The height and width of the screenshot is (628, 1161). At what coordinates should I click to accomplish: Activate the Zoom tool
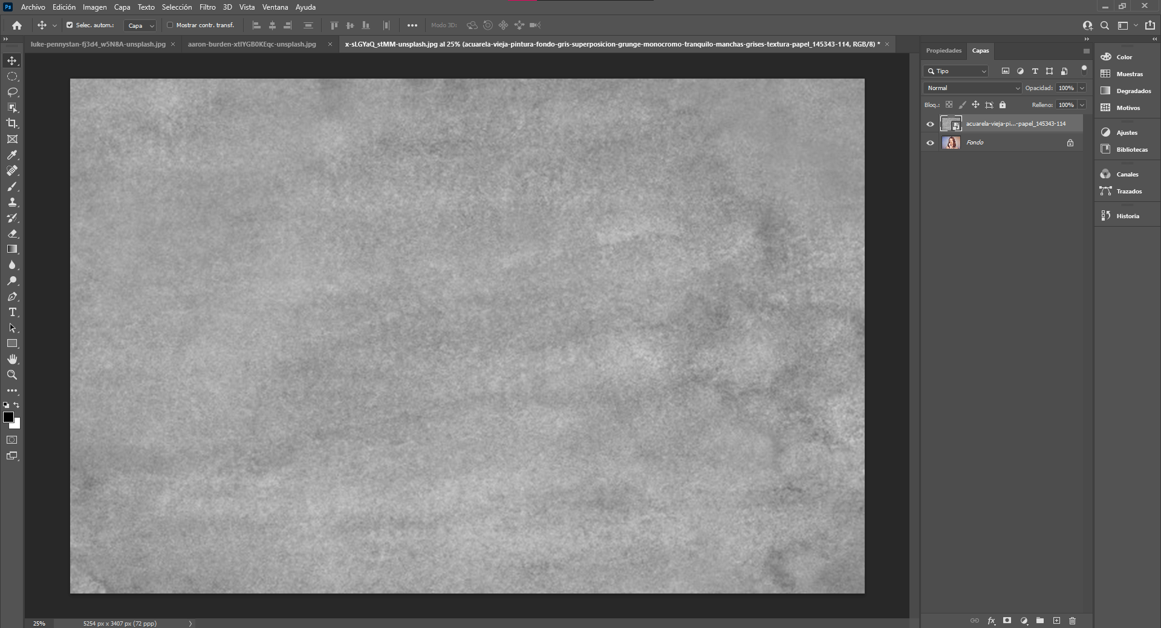tap(12, 375)
